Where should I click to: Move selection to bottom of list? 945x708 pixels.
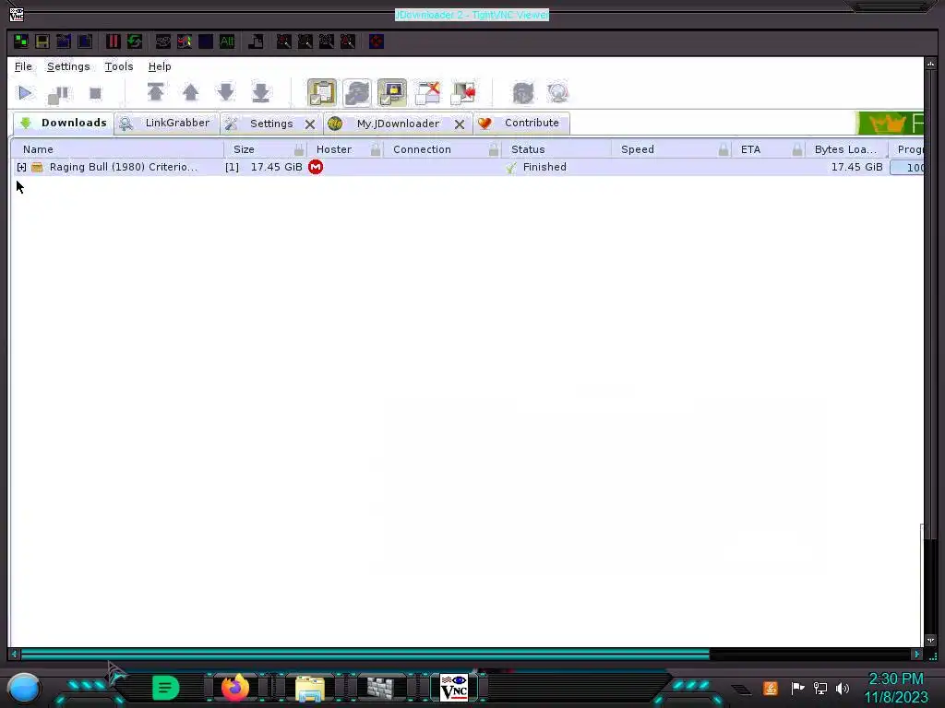pos(260,92)
